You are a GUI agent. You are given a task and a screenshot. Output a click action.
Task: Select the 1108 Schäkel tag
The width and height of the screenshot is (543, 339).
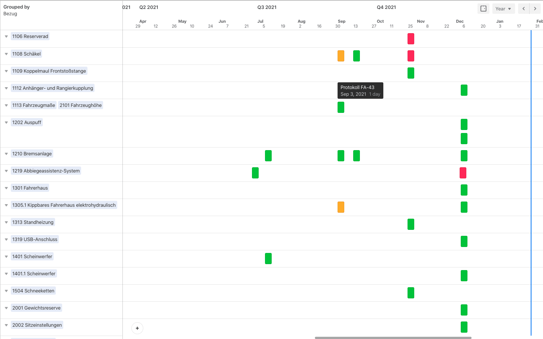26,54
